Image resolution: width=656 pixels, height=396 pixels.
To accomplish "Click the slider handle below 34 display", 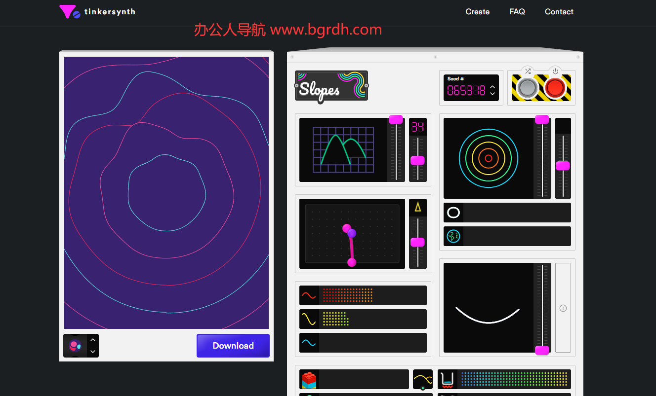I will (417, 160).
